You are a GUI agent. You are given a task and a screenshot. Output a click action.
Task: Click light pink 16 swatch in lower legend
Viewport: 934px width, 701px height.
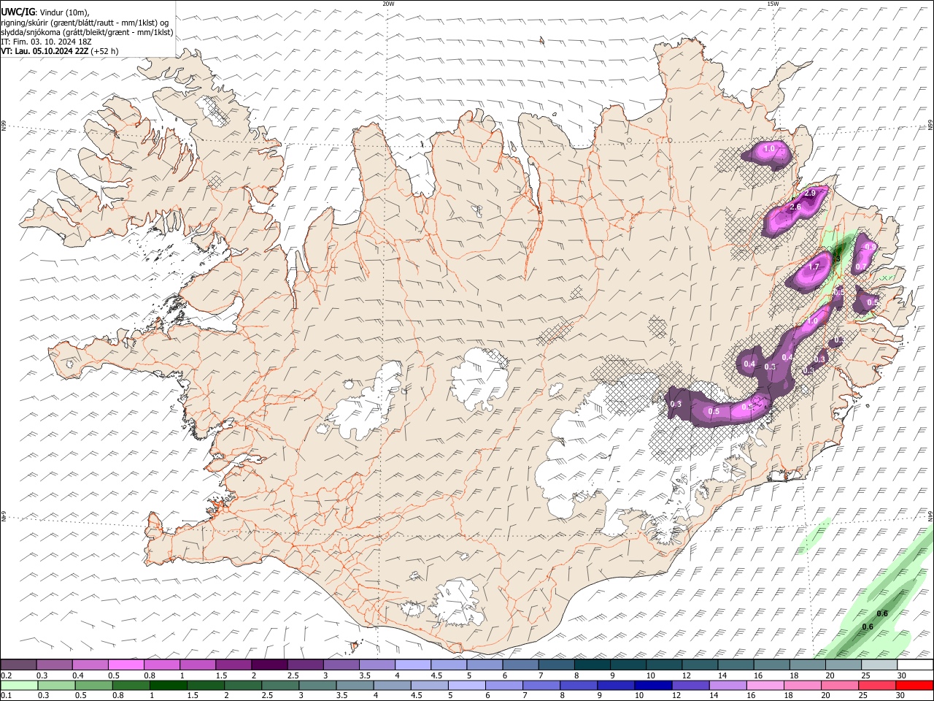pyautogui.click(x=765, y=685)
